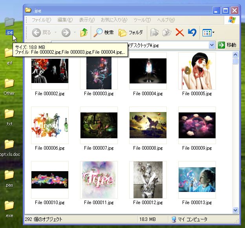Select the .ppt.xls.doc desktop folder

point(10,148)
